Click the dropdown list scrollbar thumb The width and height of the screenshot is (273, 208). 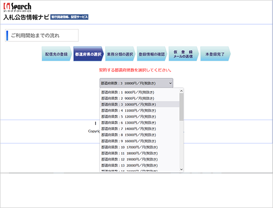pos(181,107)
